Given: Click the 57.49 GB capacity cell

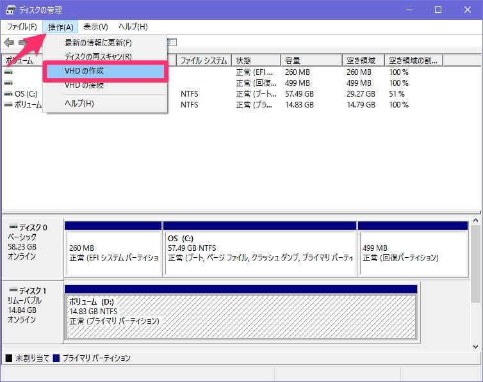Looking at the screenshot, I should click(x=299, y=94).
